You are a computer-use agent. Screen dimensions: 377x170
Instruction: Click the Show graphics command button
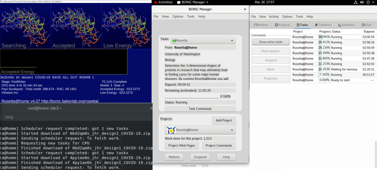pyautogui.click(x=271, y=51)
